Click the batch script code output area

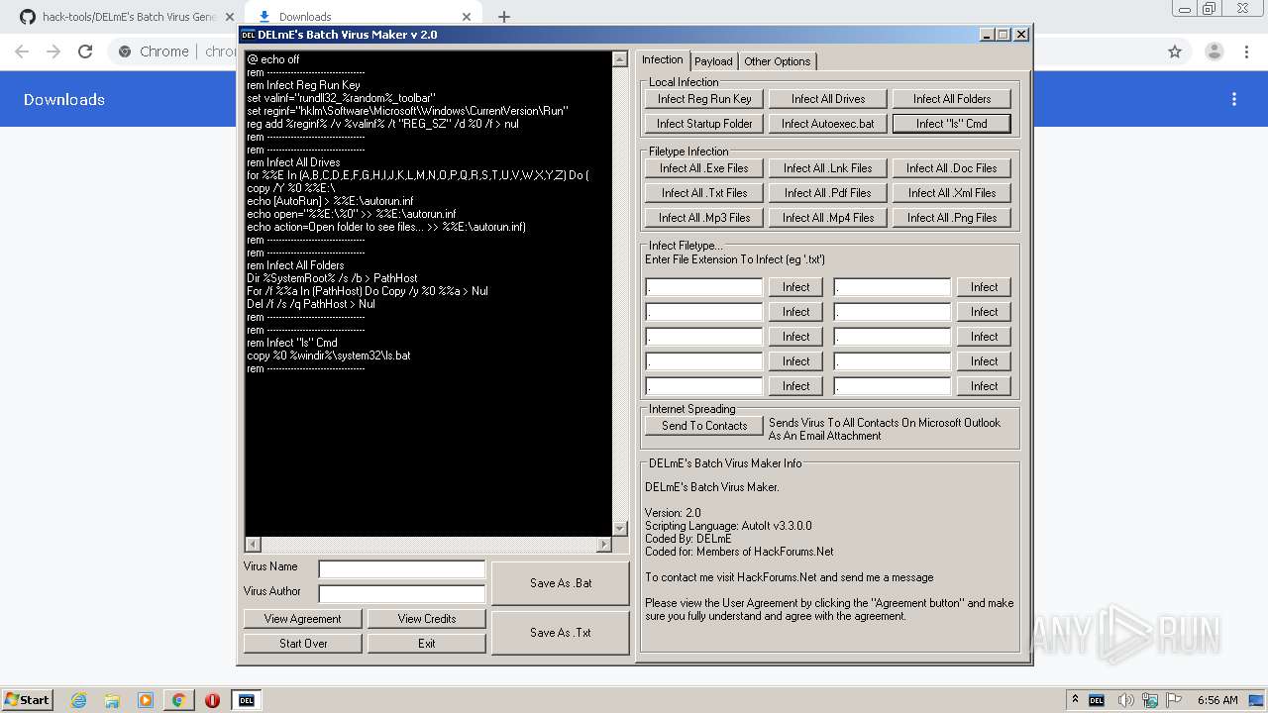(x=428, y=293)
